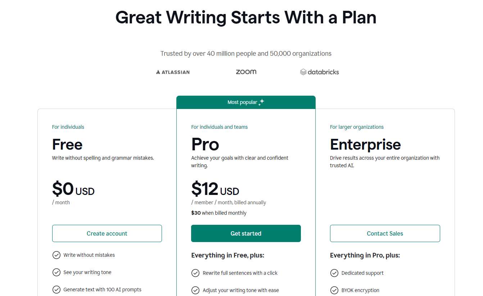Click the checkmark beside Dedicated support

point(334,273)
